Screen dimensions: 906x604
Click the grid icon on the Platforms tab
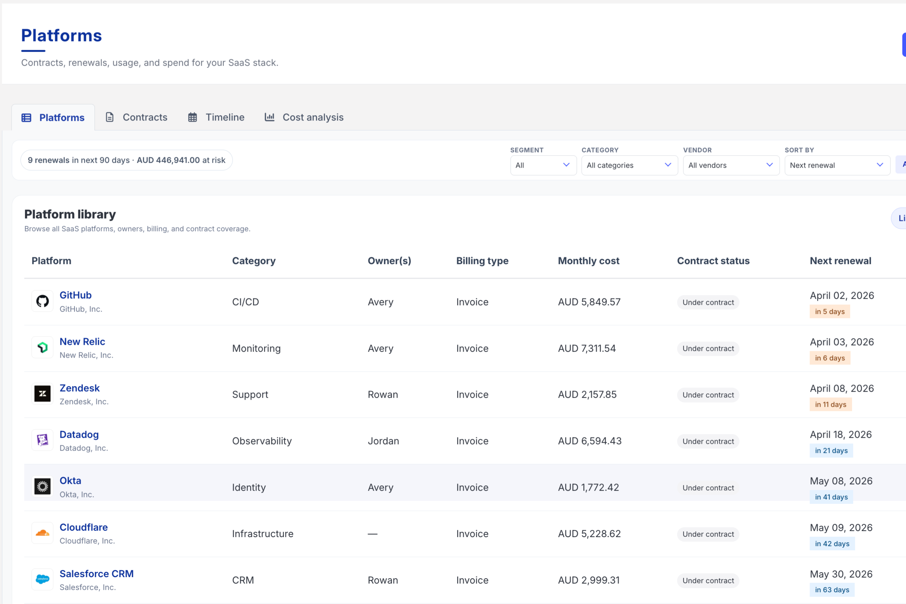pos(26,117)
